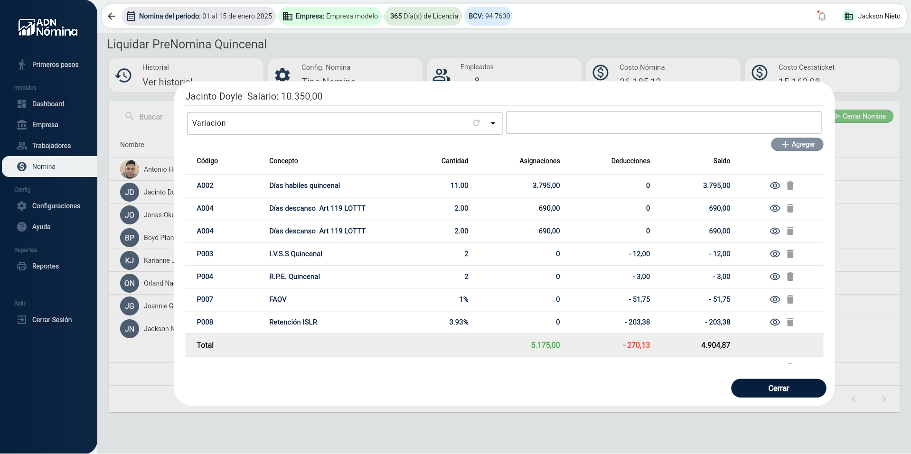Open Jackson Nieto's profile icon
The width and height of the screenshot is (911, 454).
(848, 16)
